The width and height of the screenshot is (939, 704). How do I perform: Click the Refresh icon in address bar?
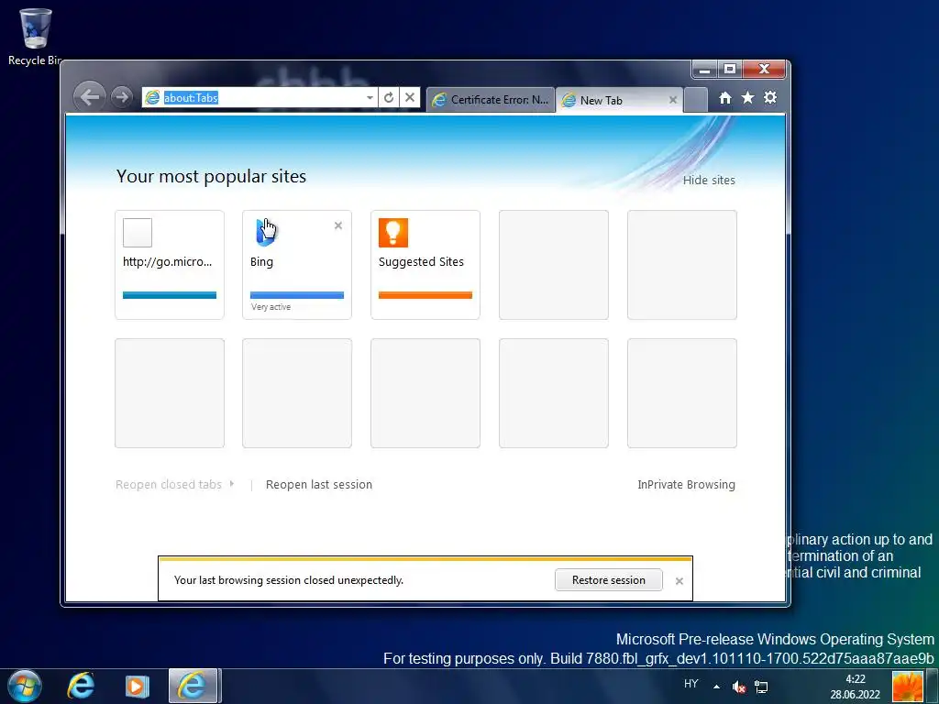click(389, 97)
